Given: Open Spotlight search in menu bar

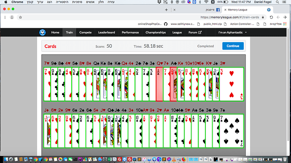Looking at the screenshot, I should coord(277,2).
